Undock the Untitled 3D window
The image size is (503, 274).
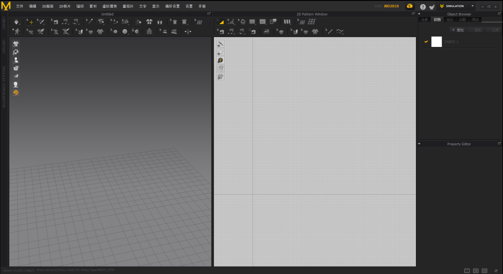point(209,14)
